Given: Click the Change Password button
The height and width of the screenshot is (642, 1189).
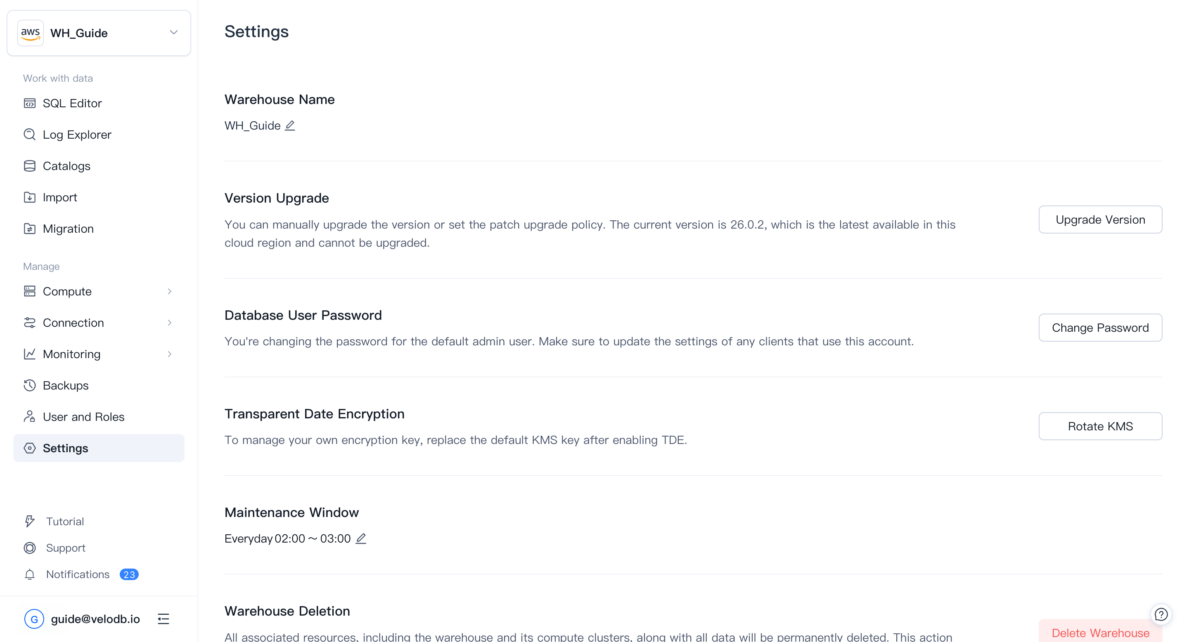Looking at the screenshot, I should point(1100,328).
